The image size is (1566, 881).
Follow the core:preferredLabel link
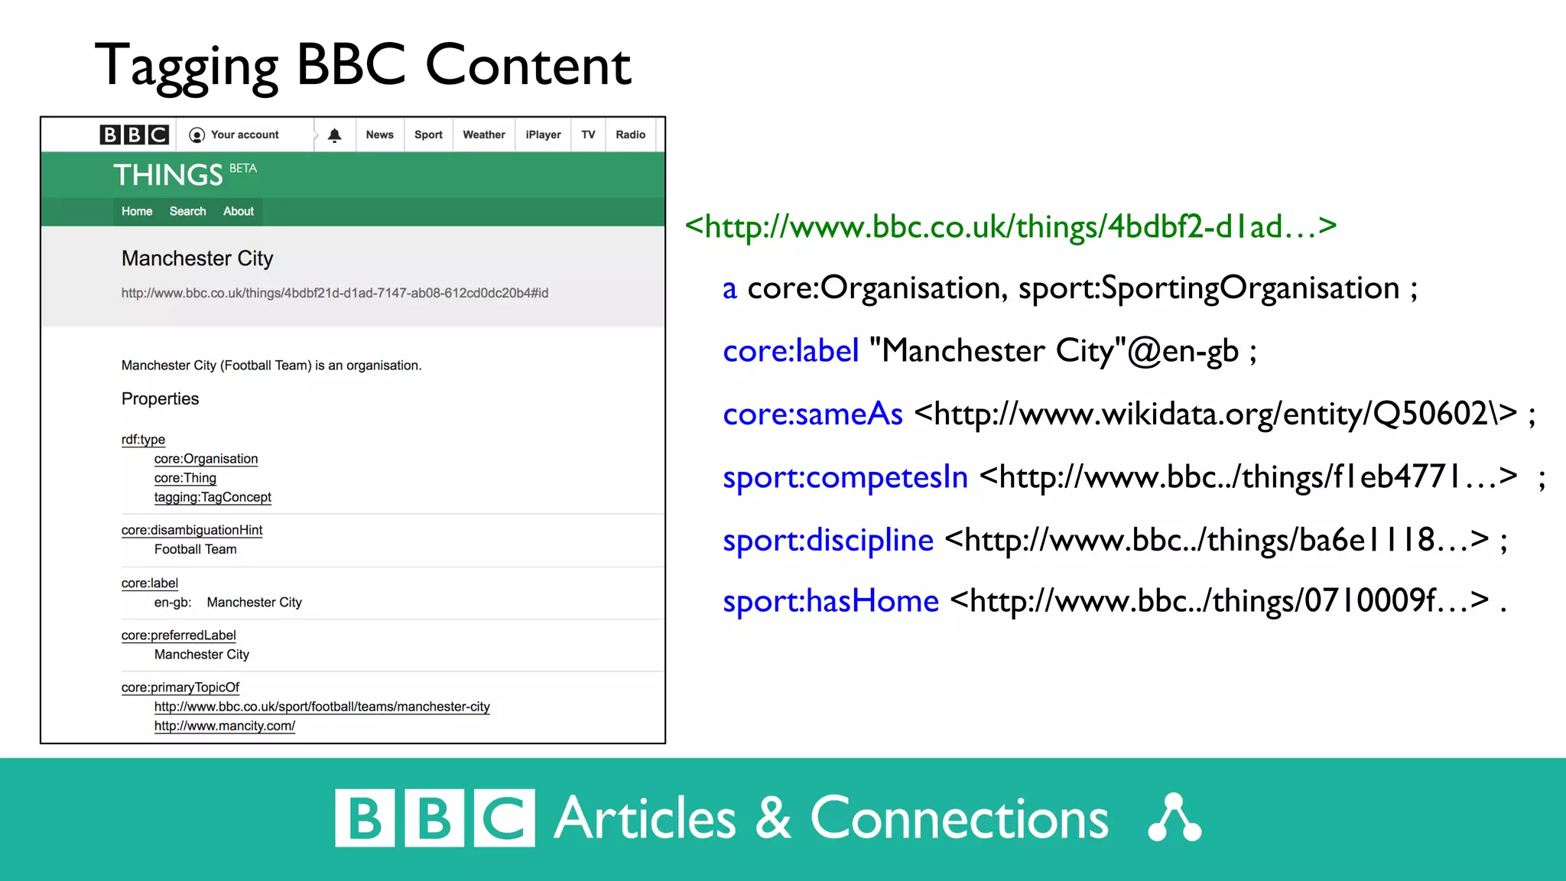[x=178, y=636]
